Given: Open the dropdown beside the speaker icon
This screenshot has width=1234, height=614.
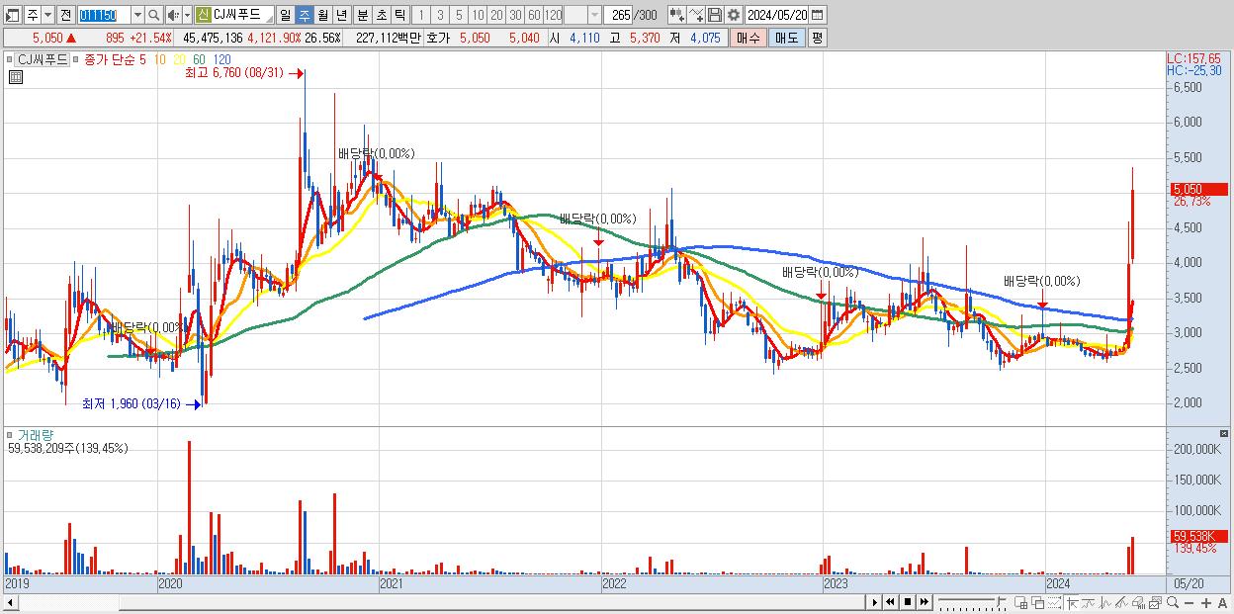Looking at the screenshot, I should click(187, 15).
